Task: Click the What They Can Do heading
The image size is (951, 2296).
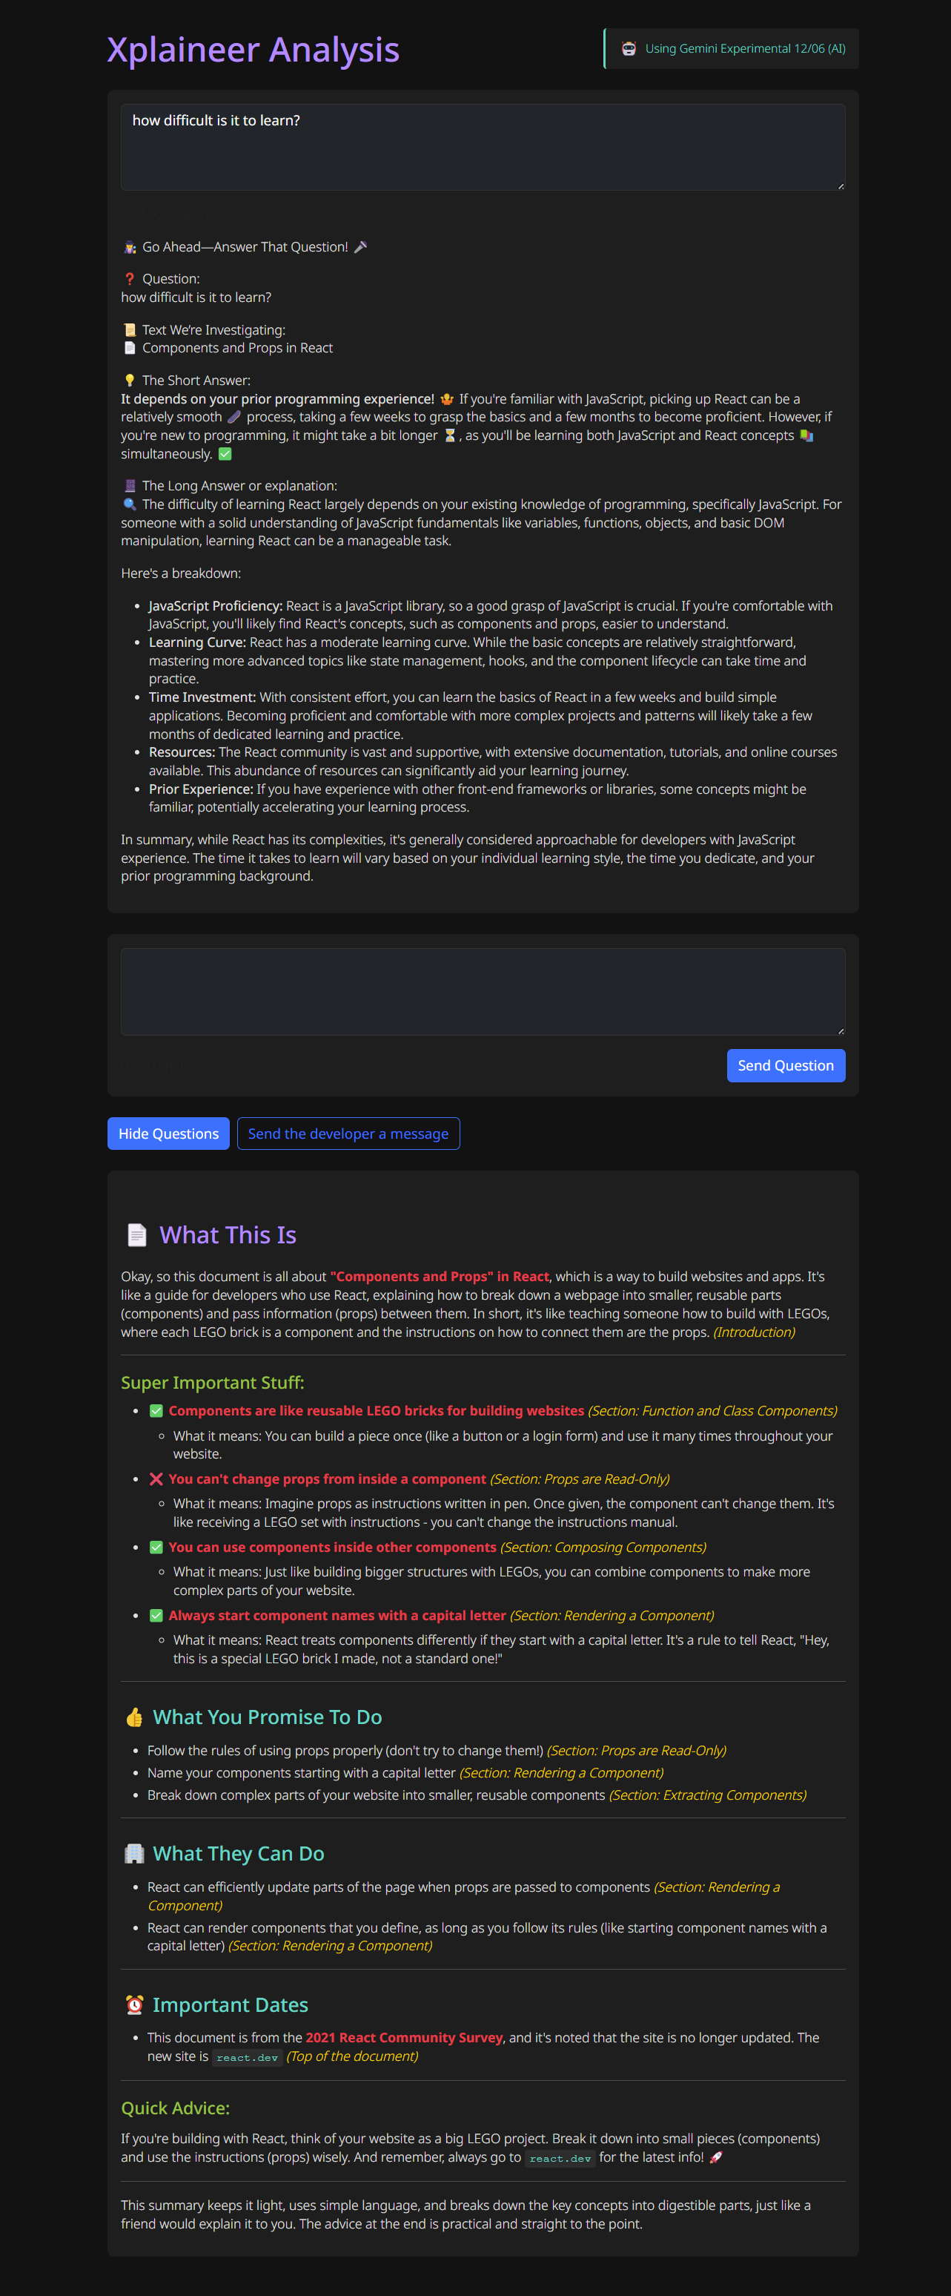Action: click(x=239, y=1853)
